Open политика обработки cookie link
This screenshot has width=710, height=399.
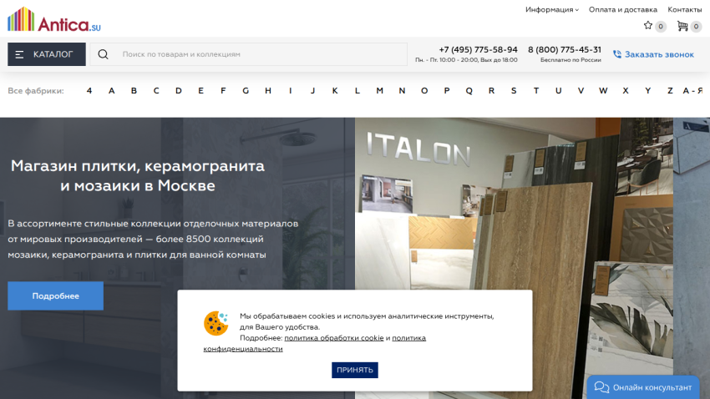coord(334,338)
